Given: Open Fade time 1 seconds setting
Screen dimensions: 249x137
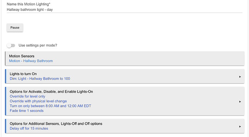Looking at the screenshot, I should point(26,111).
